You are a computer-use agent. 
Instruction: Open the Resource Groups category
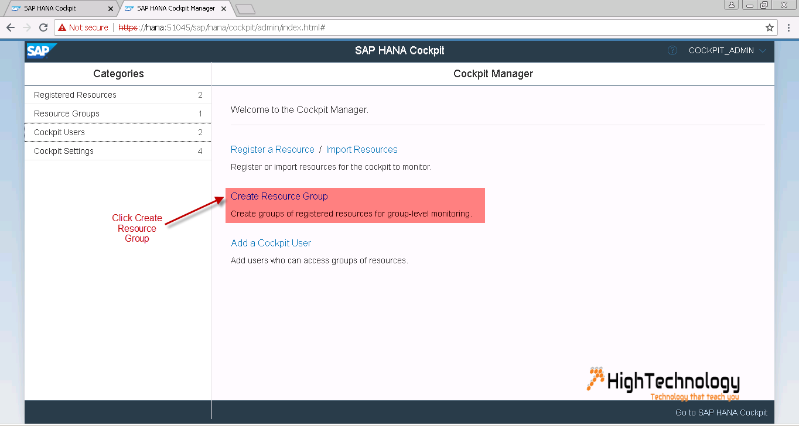tap(118, 114)
